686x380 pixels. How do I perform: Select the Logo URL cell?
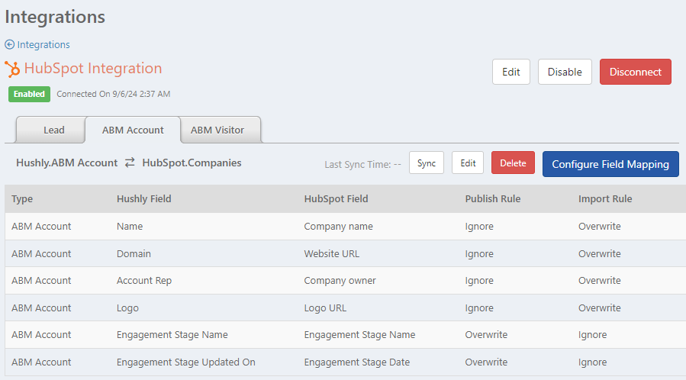click(x=325, y=308)
